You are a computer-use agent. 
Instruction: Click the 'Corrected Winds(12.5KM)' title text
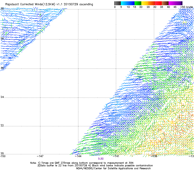pos(37,4)
